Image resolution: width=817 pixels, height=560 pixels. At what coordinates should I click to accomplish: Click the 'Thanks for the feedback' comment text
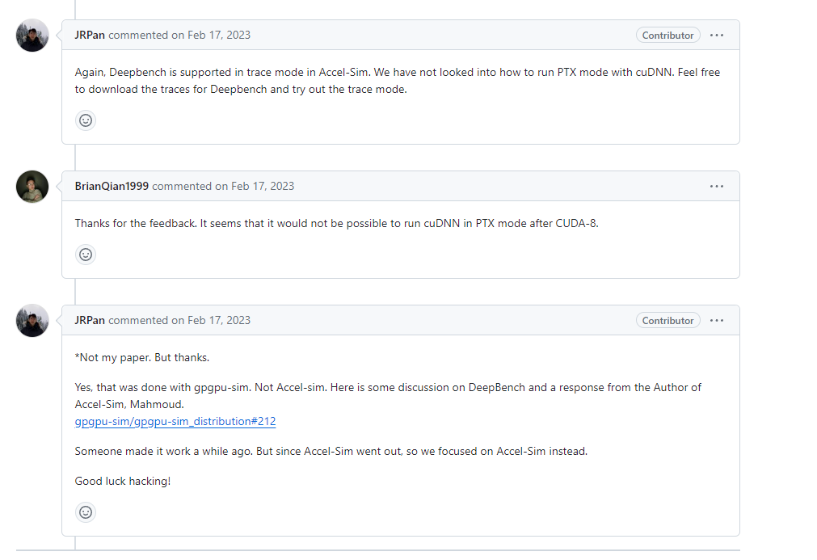[336, 224]
